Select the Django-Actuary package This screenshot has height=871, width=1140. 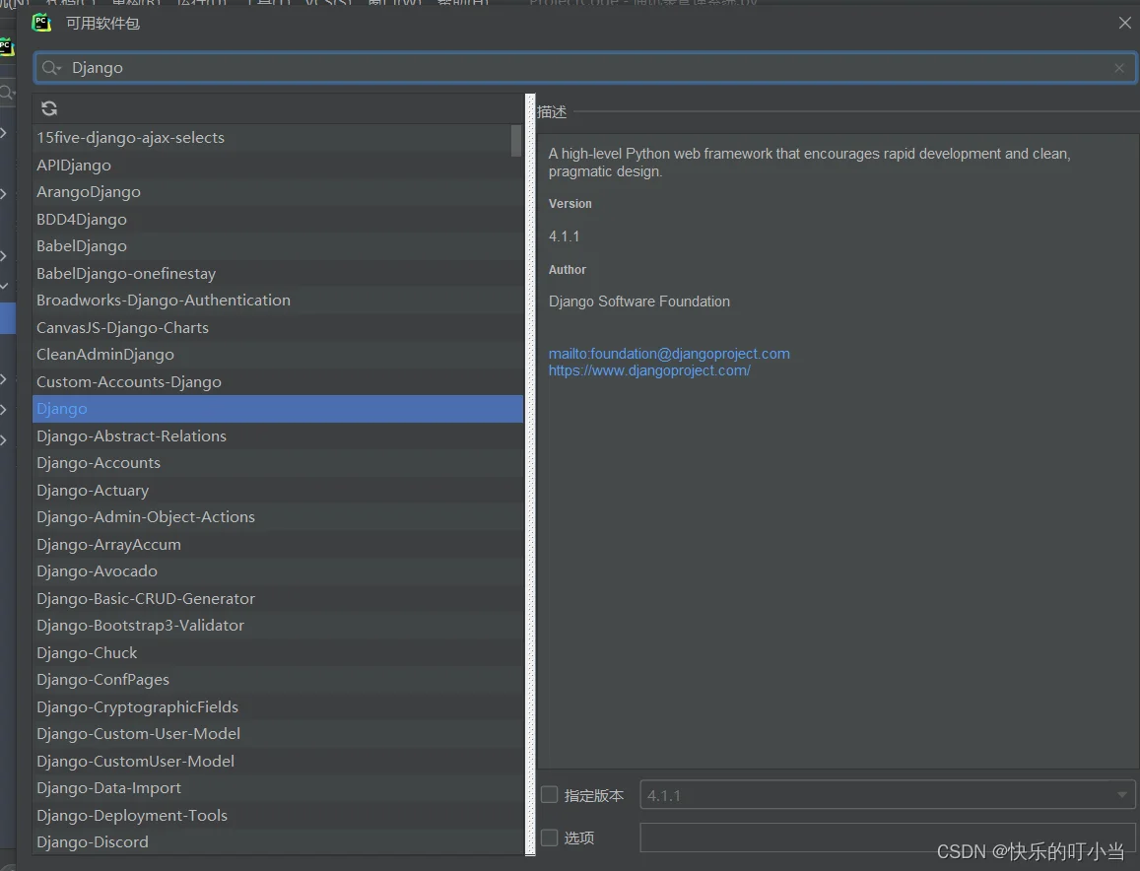(x=278, y=490)
